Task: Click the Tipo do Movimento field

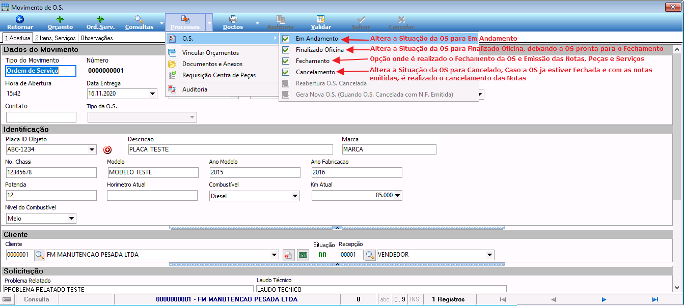Action: 41,71
